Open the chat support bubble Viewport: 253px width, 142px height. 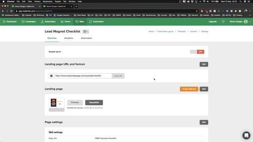[246, 135]
